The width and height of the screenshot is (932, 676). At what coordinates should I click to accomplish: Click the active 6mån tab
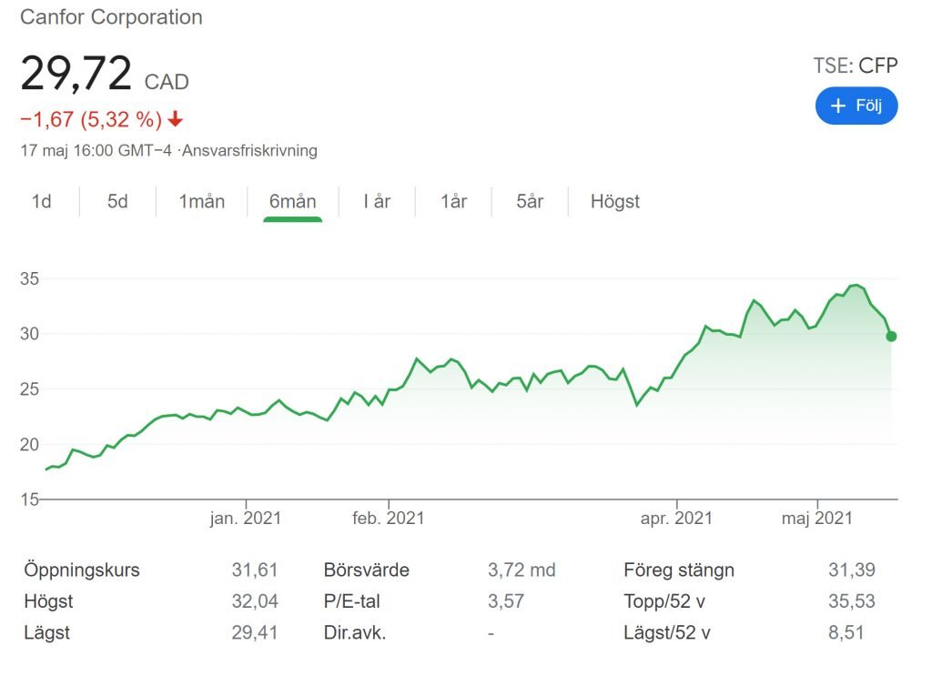coord(292,201)
